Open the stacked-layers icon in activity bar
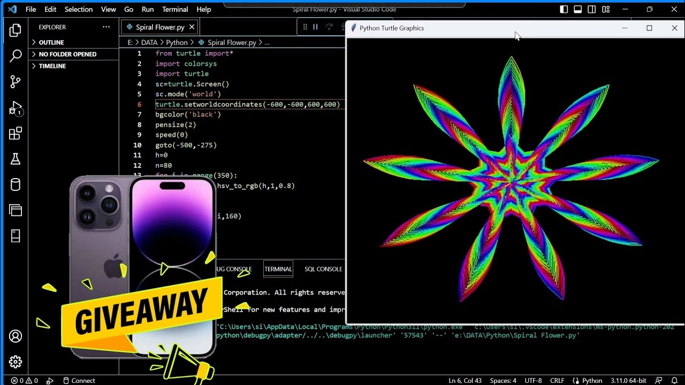 pos(15,210)
